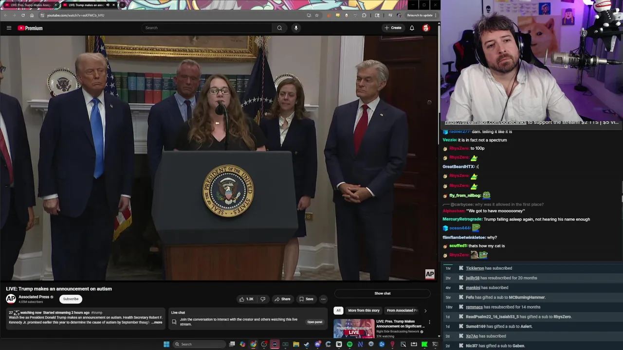Click chat message from Vezzio
This screenshot has width=623, height=350.
click(x=475, y=140)
